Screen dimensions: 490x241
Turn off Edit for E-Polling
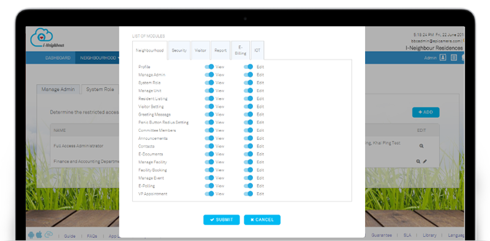click(248, 185)
